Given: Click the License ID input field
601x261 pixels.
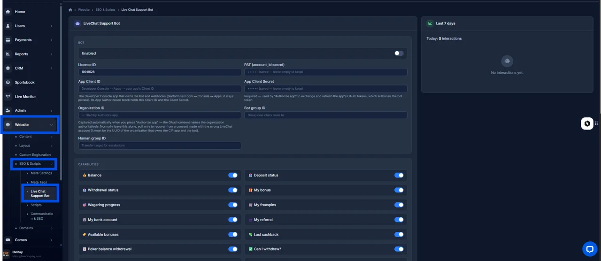Looking at the screenshot, I should click(x=160, y=72).
